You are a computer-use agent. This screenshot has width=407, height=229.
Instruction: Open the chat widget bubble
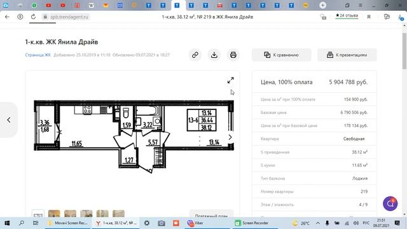(390, 204)
